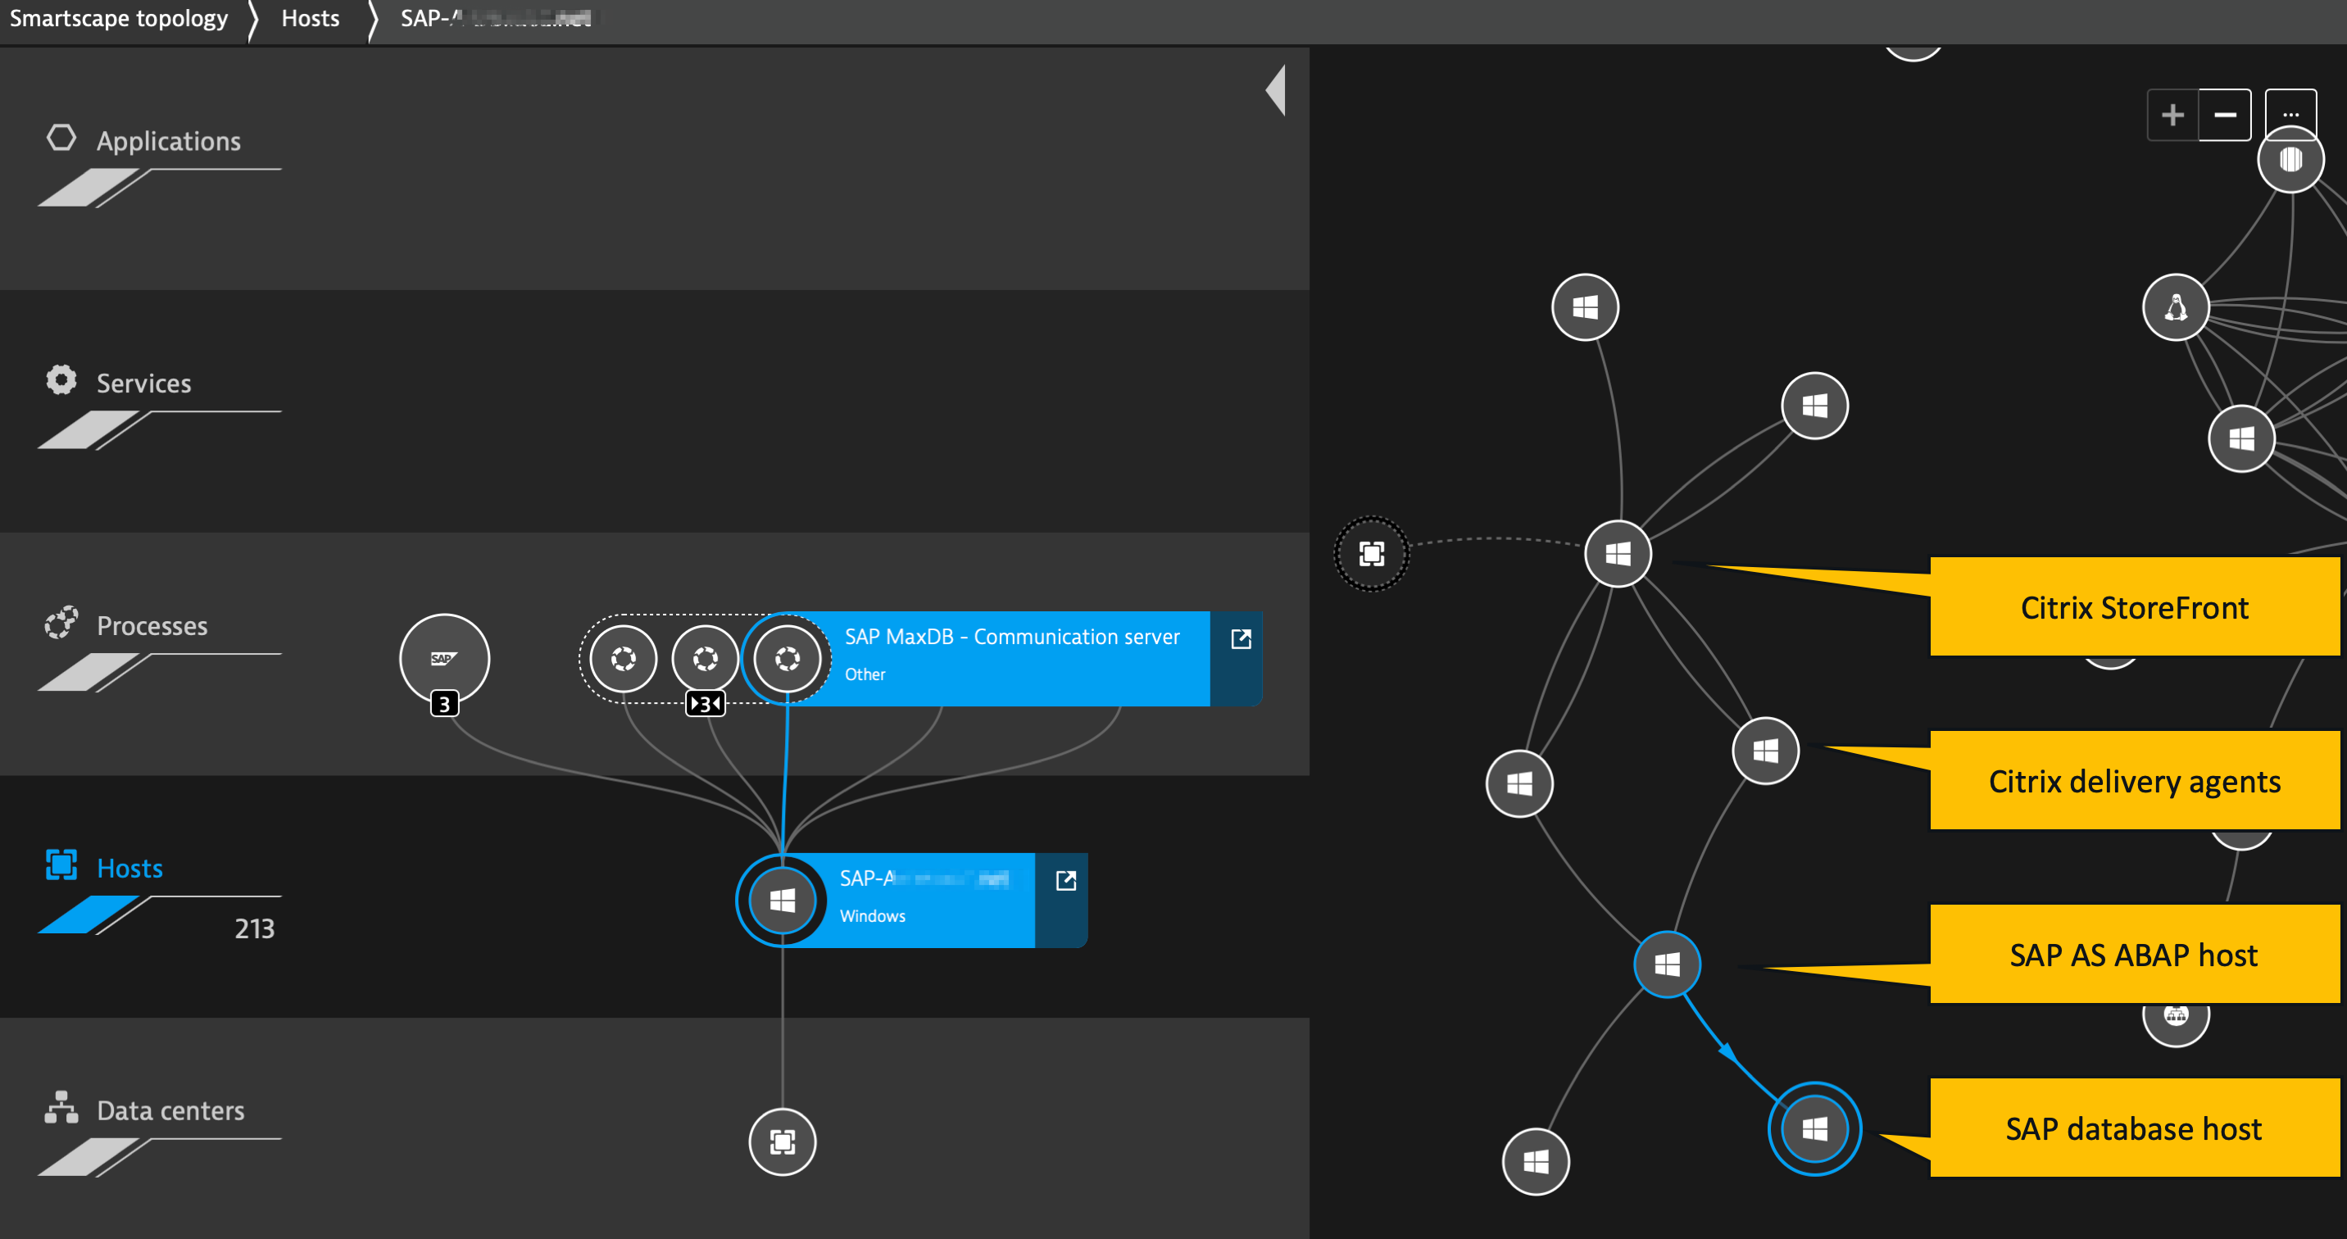
Task: Go to the Hosts breadcrumb
Action: point(310,19)
